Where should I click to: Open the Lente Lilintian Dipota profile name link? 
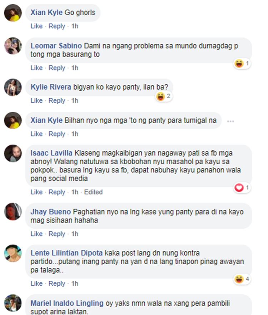66,253
